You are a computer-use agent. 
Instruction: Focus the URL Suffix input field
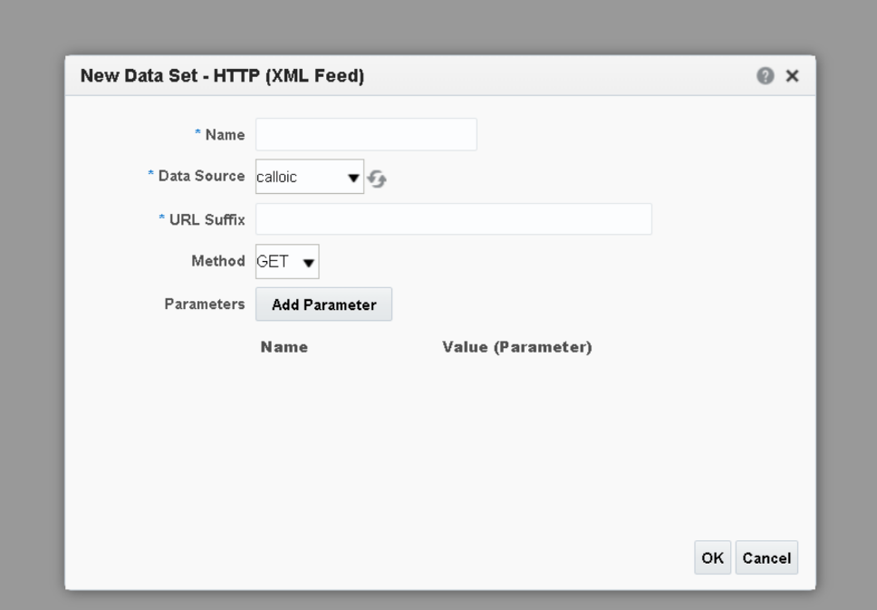click(x=453, y=218)
